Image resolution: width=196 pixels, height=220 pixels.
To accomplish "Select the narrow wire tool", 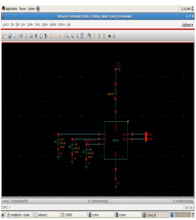I will pos(95,36).
